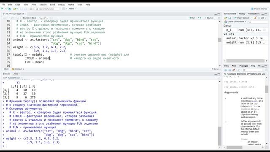This screenshot has width=270, height=152.
Task: Open the R Script file type dropdown
Action: click(216, 69)
